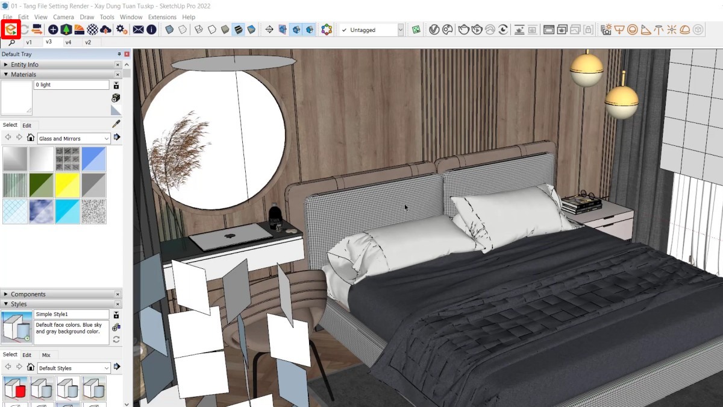
Task: Click the colorful ring extension icon
Action: (x=327, y=30)
